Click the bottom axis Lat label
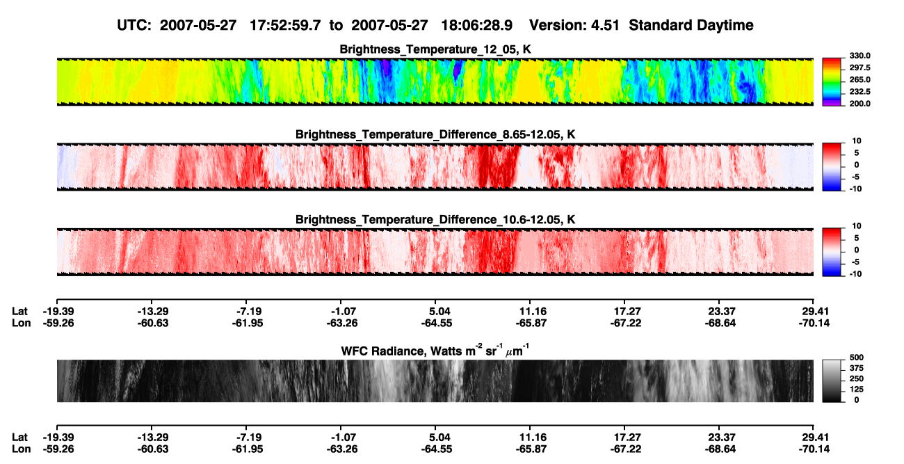This screenshot has height=464, width=904. click(20, 437)
